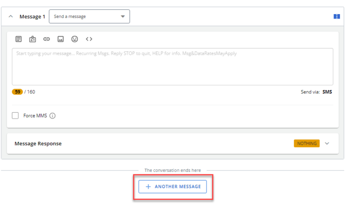Click the Send via SMS indicator

(x=316, y=92)
